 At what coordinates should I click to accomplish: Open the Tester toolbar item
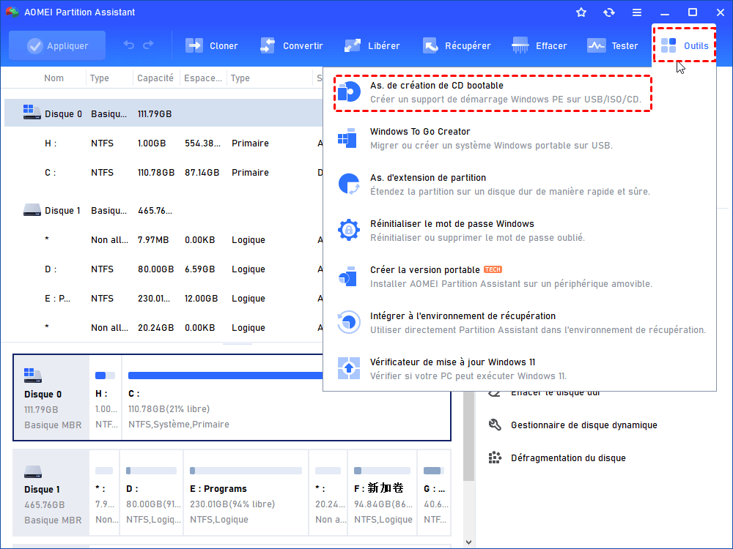tap(612, 45)
